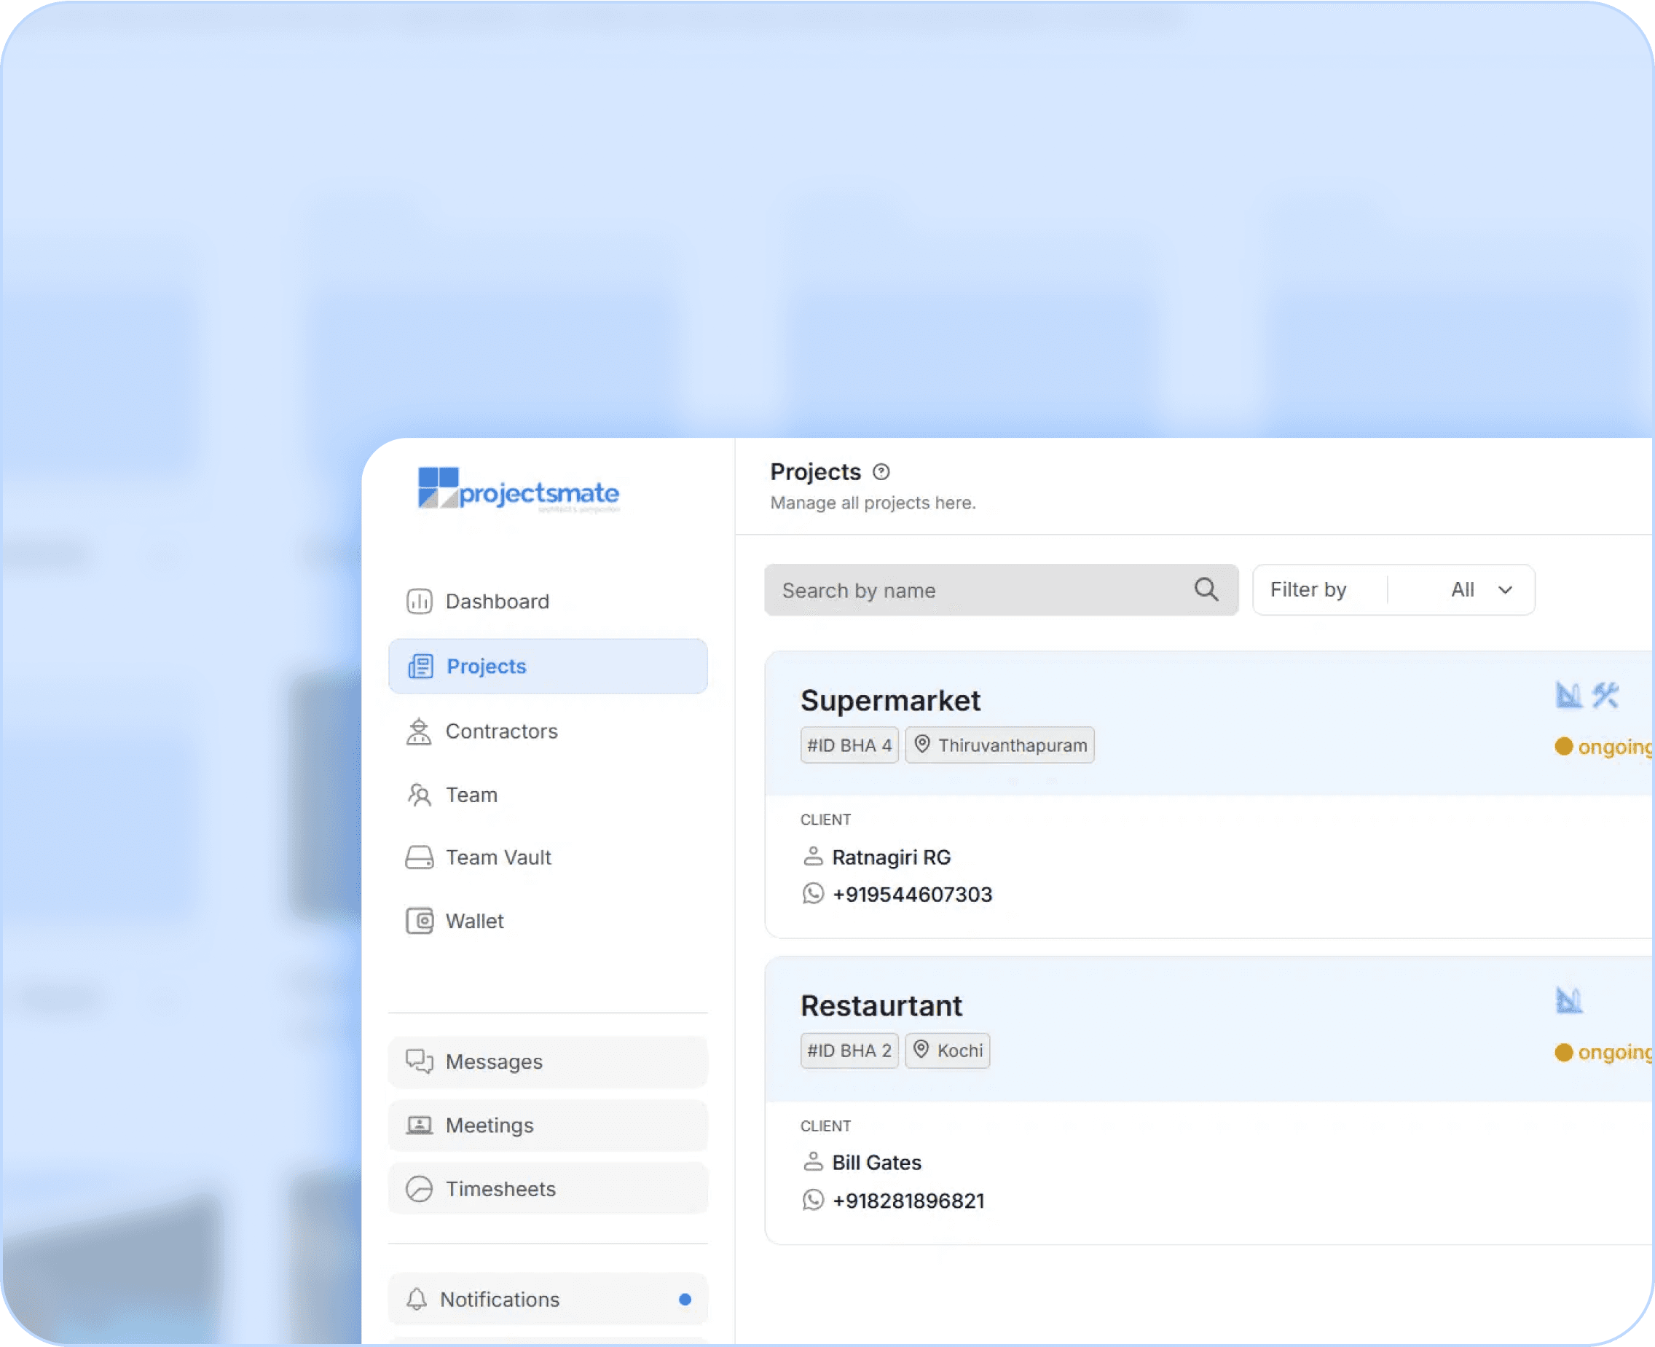Viewport: 1655px width, 1347px height.
Task: Click the projectsmate logo
Action: click(x=519, y=490)
